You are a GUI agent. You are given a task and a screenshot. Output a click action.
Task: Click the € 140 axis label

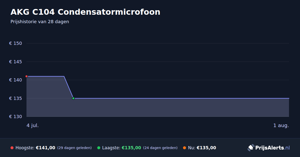click(x=15, y=80)
